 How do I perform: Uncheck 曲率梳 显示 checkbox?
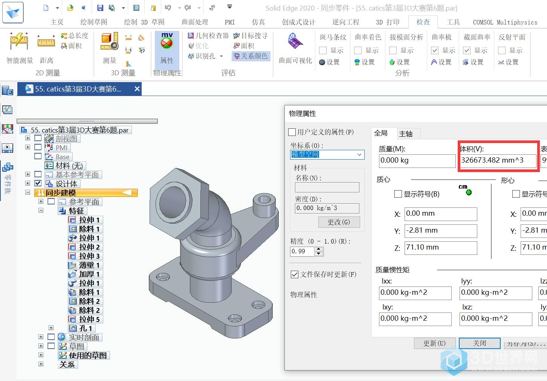tap(435, 50)
